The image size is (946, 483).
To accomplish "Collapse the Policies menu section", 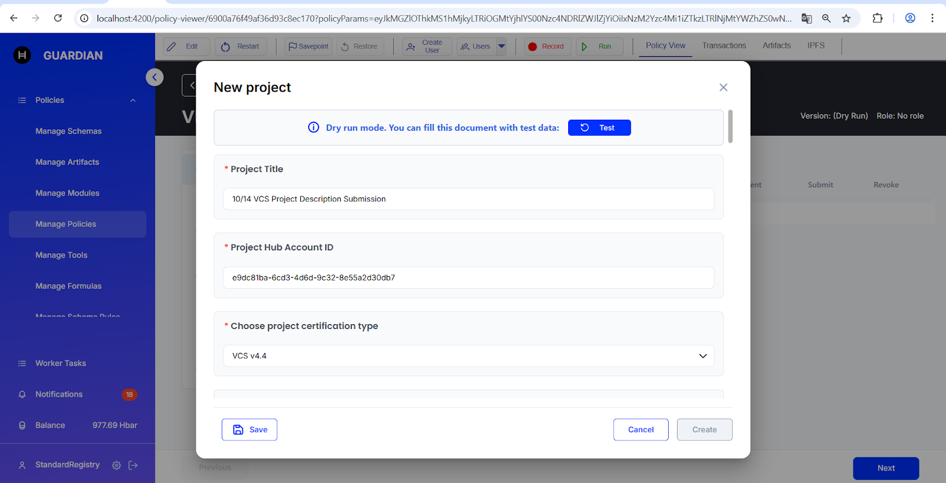I will click(133, 100).
